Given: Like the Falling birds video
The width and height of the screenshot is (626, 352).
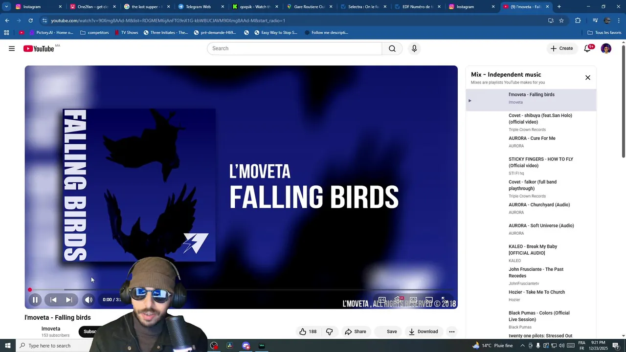Looking at the screenshot, I should pyautogui.click(x=308, y=331).
